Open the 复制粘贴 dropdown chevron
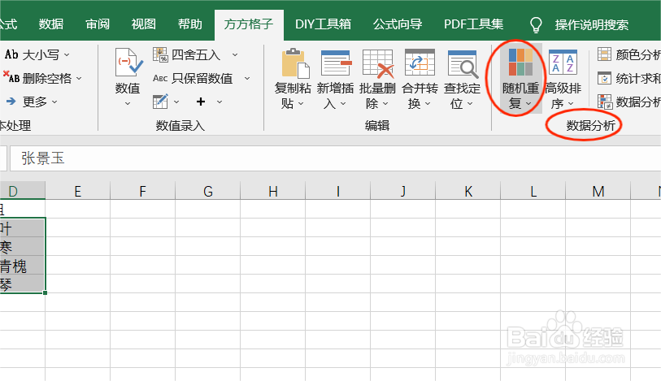This screenshot has height=381, width=661. (301, 103)
